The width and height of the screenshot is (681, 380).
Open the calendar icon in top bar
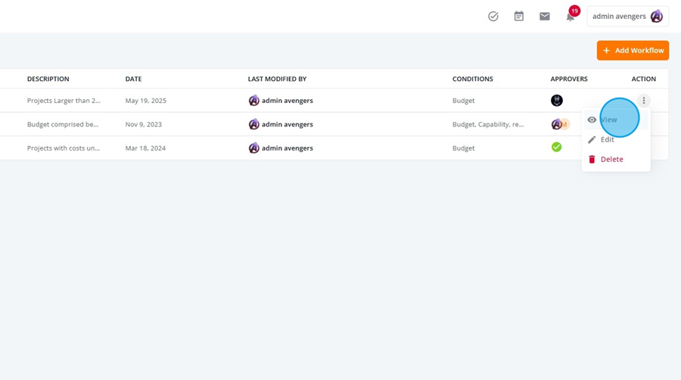(x=518, y=17)
